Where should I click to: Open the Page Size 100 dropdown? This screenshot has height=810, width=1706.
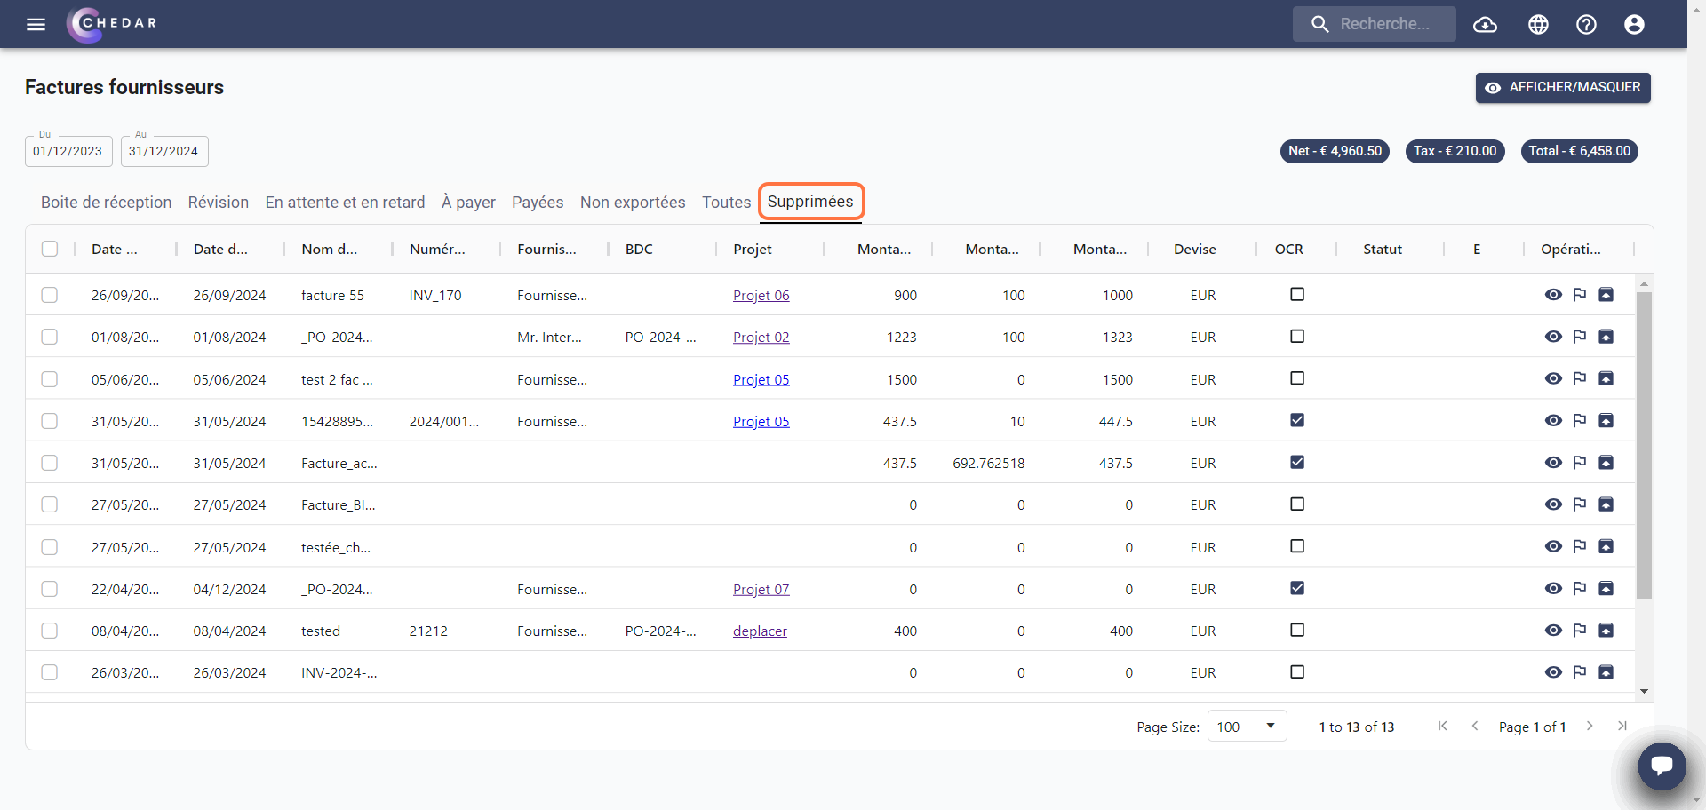click(x=1247, y=727)
